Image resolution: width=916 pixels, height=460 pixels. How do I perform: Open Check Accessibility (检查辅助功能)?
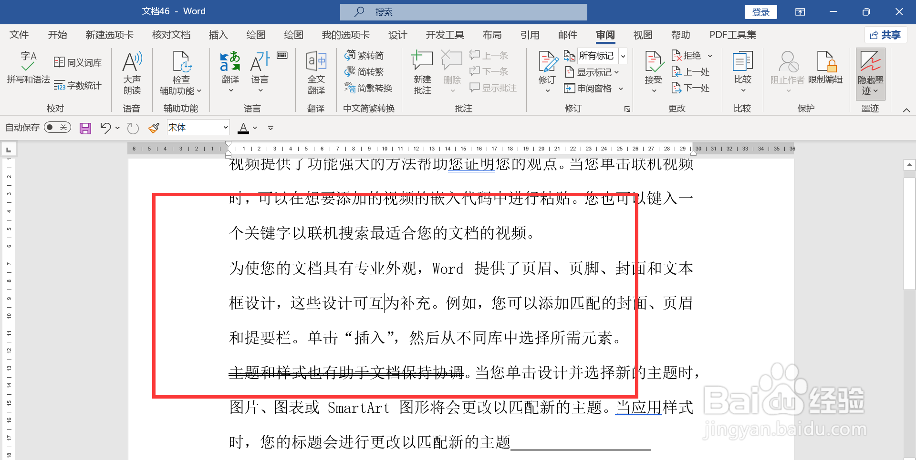pos(181,73)
